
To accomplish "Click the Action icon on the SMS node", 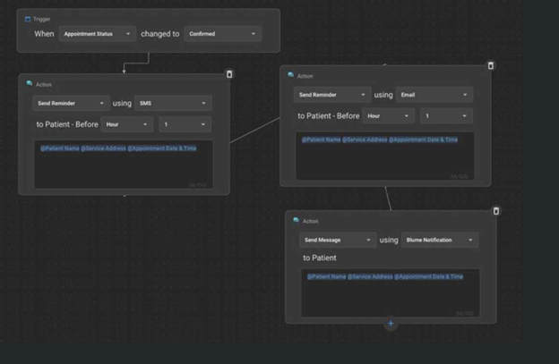I will [30, 84].
